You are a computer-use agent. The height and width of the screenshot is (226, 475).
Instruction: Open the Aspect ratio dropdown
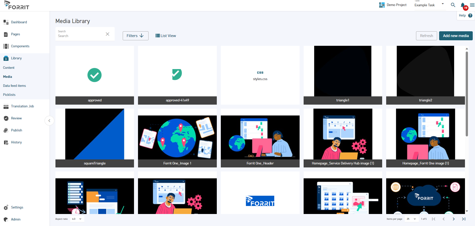77,219
